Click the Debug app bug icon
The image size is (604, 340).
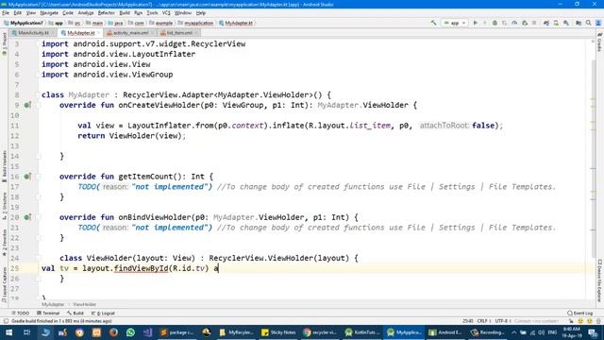[495, 23]
